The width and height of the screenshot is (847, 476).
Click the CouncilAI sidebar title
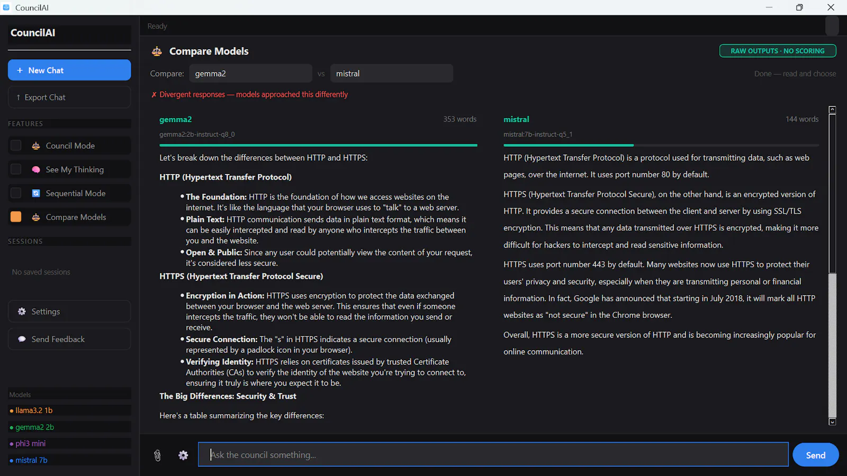(33, 33)
